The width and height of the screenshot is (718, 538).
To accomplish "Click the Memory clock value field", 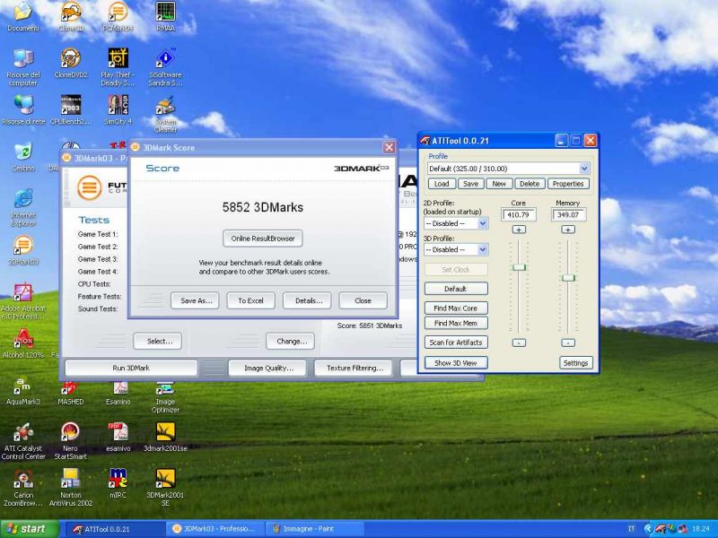I will pyautogui.click(x=568, y=214).
